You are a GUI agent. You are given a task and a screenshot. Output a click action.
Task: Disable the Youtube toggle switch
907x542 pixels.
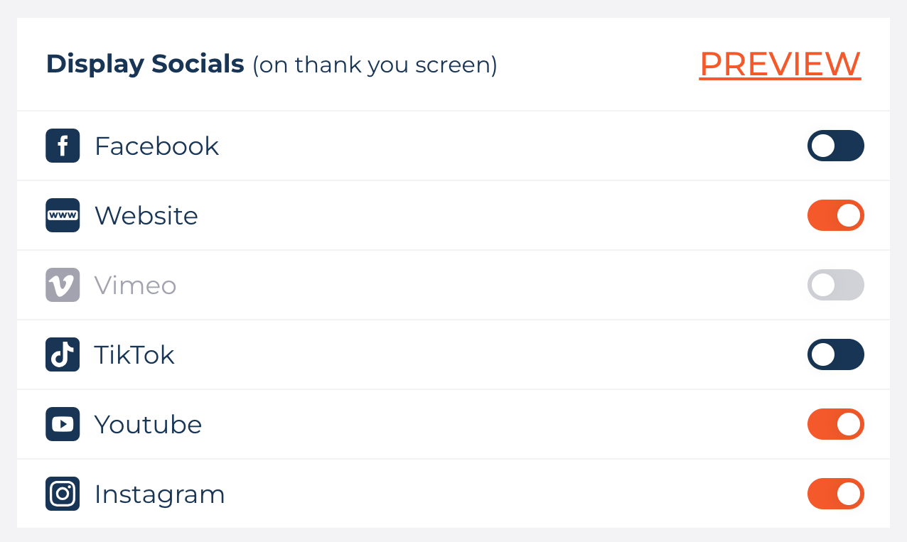835,424
